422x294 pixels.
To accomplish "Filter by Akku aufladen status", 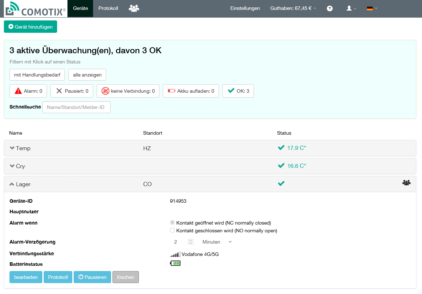I will pos(191,91).
